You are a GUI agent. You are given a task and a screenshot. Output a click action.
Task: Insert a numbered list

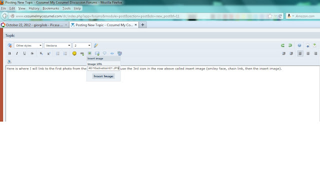click(x=65, y=53)
